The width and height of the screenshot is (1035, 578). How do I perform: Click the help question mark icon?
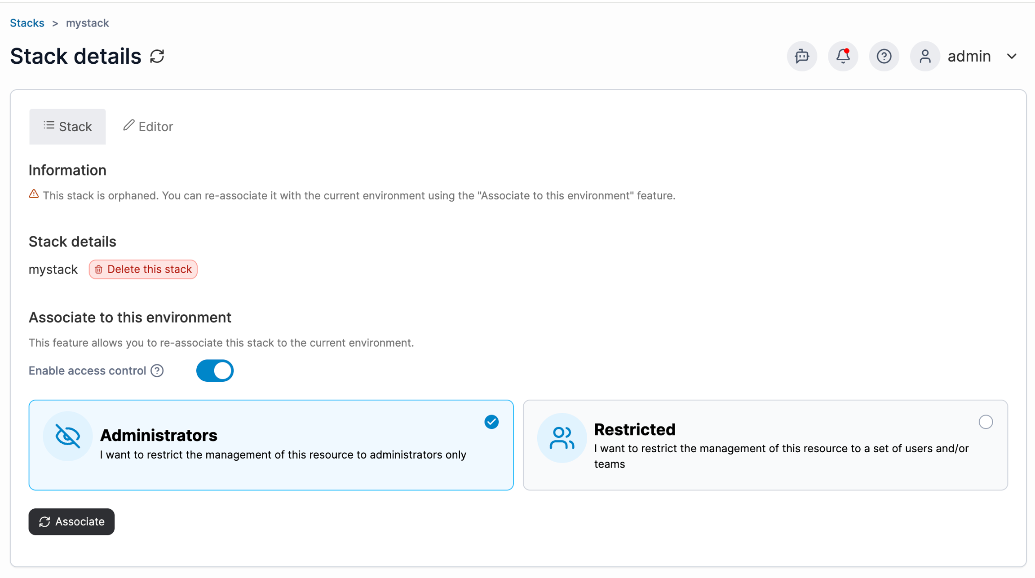tap(884, 57)
